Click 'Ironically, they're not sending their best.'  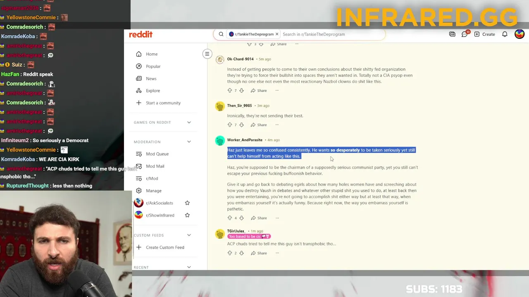click(265, 116)
